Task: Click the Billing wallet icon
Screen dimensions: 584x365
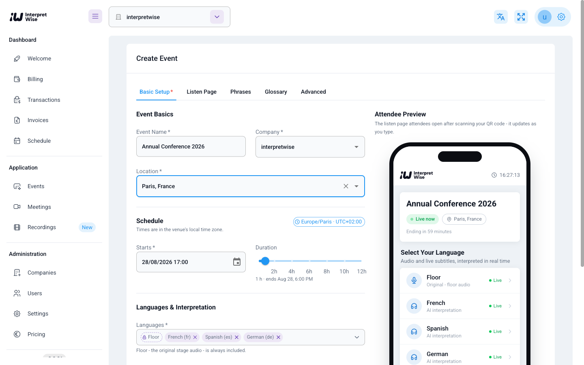Action: 17,79
